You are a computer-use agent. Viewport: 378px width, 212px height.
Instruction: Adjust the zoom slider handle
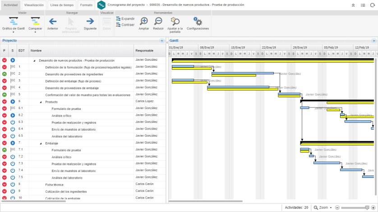[367, 207]
